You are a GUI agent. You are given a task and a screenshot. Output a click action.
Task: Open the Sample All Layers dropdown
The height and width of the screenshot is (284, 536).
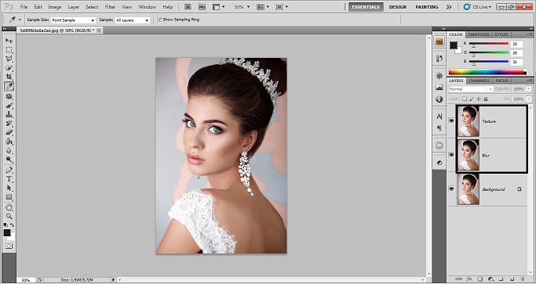[133, 20]
